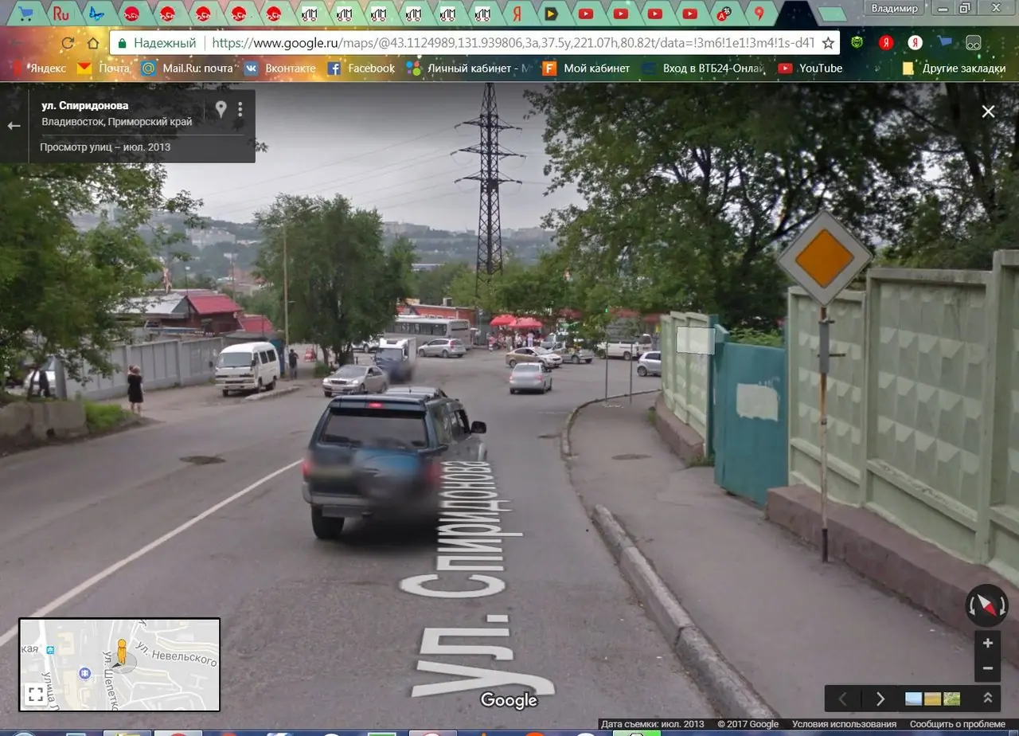Viewport: 1019px width, 736px height.
Task: Click Владивосток, Приморский край subtitle
Action: coord(117,122)
